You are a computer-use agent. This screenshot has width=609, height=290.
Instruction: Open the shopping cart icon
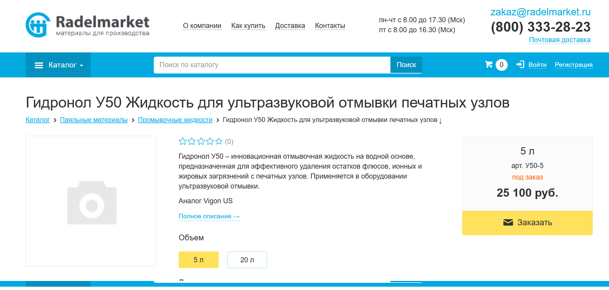[489, 64]
